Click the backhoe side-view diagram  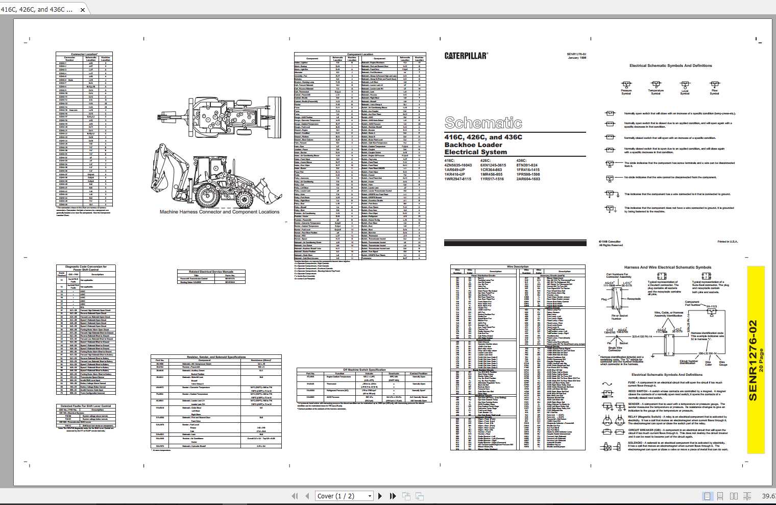[x=216, y=176]
